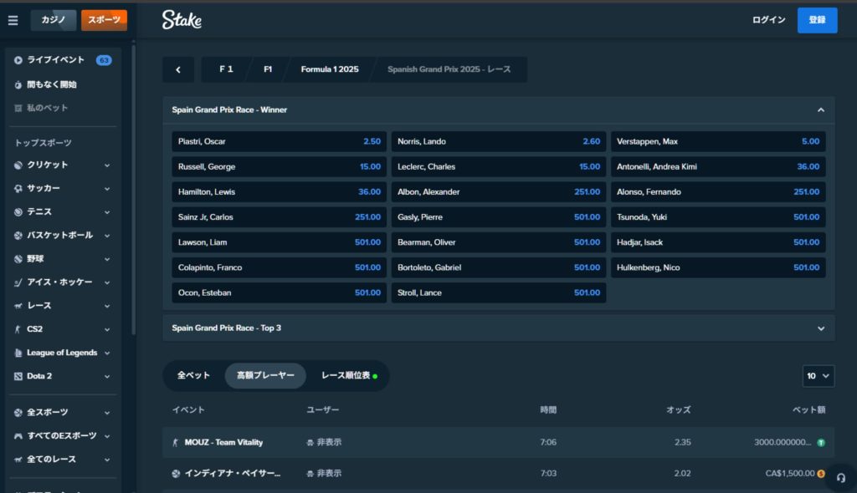The width and height of the screenshot is (857, 493).
Task: Click the ログイン button
Action: [x=768, y=20]
